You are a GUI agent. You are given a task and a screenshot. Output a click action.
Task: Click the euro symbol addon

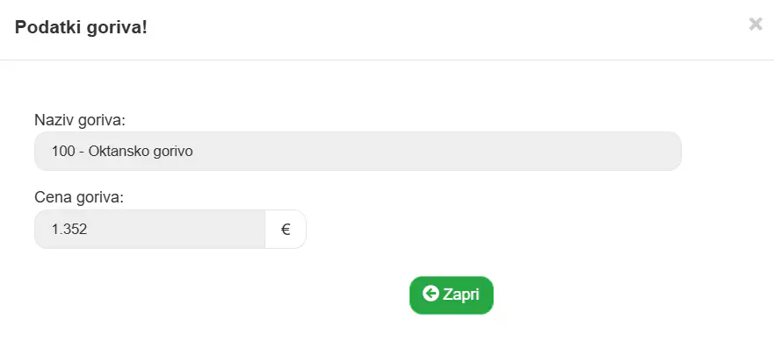[x=286, y=229]
